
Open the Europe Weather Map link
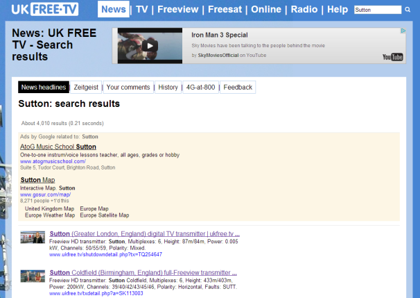pyautogui.click(x=50, y=215)
